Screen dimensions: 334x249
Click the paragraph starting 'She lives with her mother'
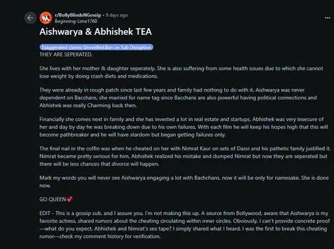click(x=181, y=72)
